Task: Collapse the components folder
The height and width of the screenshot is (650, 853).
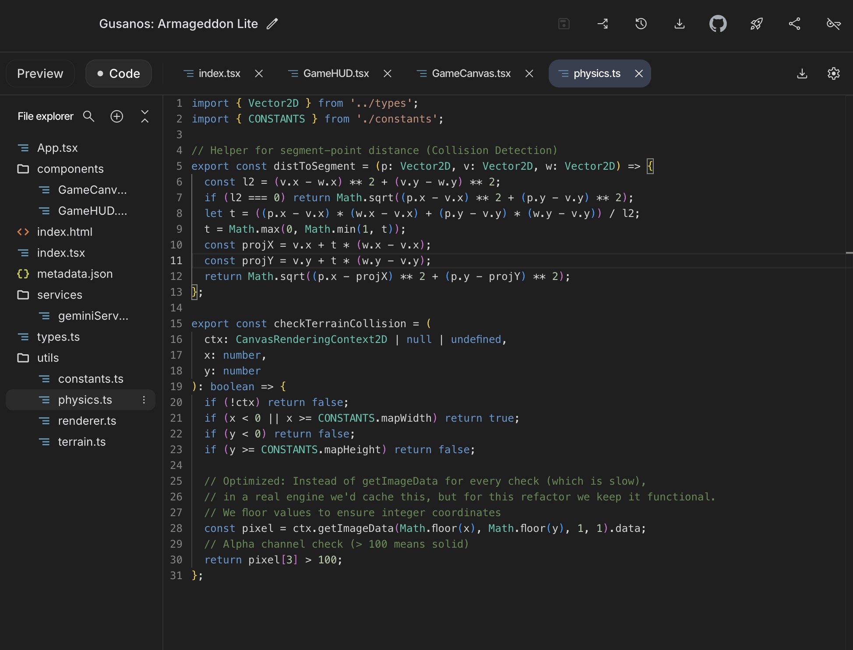Action: [x=70, y=169]
